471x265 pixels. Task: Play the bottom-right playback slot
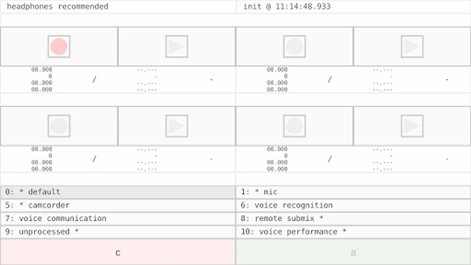click(x=412, y=126)
